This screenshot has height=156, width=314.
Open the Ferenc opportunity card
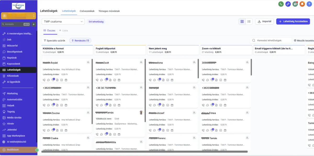(x=172, y=143)
